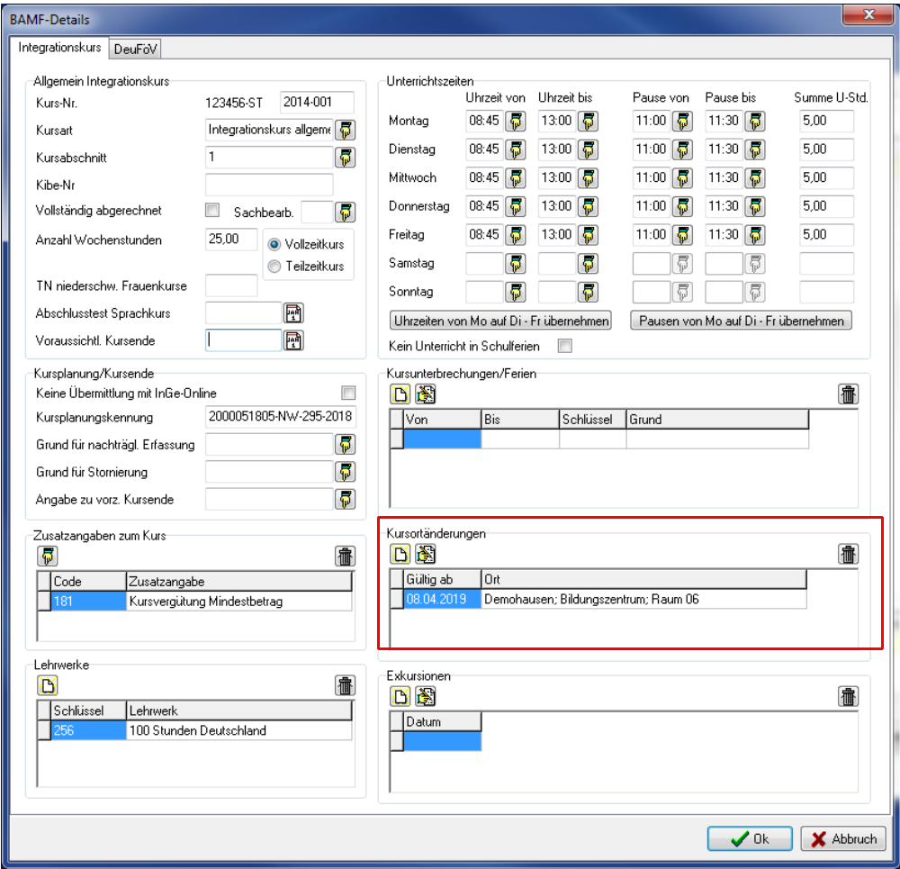Pick Donnerstag Uhrzeit von time
Screen dimensions: 900x869
516,207
